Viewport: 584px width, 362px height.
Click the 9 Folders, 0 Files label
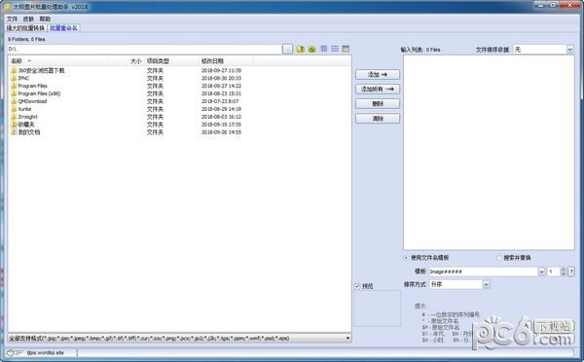tap(26, 39)
